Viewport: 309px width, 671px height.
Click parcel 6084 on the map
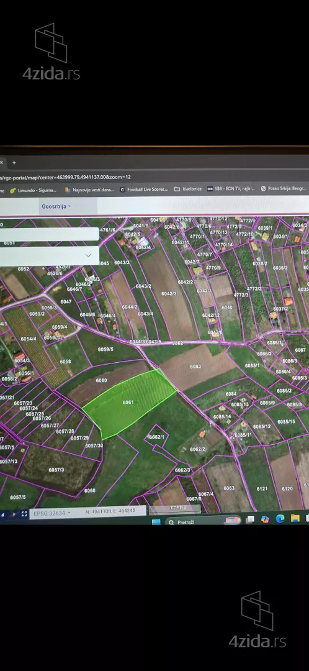coord(231,394)
